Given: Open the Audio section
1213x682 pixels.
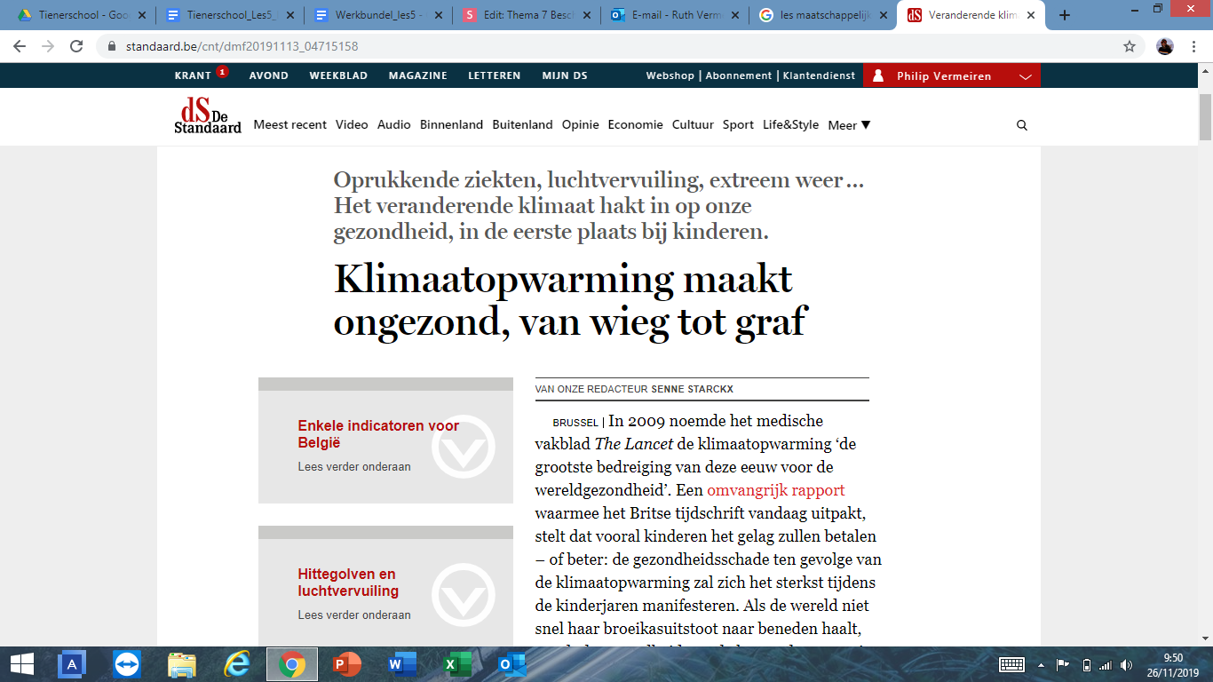Looking at the screenshot, I should [394, 125].
